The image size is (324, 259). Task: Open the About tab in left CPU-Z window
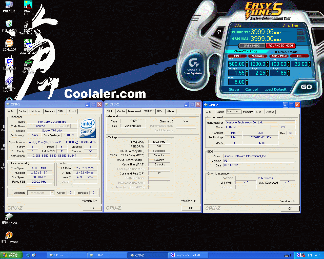click(72, 111)
